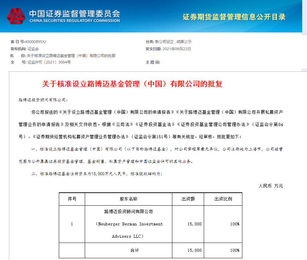Open the 证券期货监督管理信息公开目录 banner title

(x=234, y=17)
